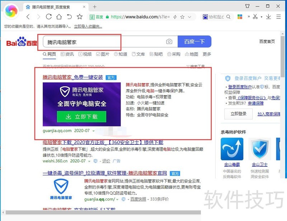Open the colorful grid apps icon
This screenshot has height=221, width=287.
pyautogui.click(x=240, y=17)
